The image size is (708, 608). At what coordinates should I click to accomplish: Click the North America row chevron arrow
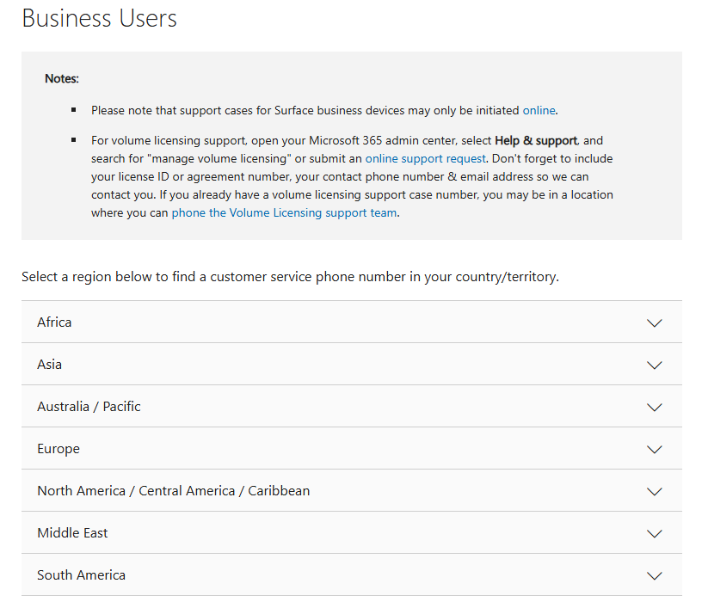pos(654,492)
